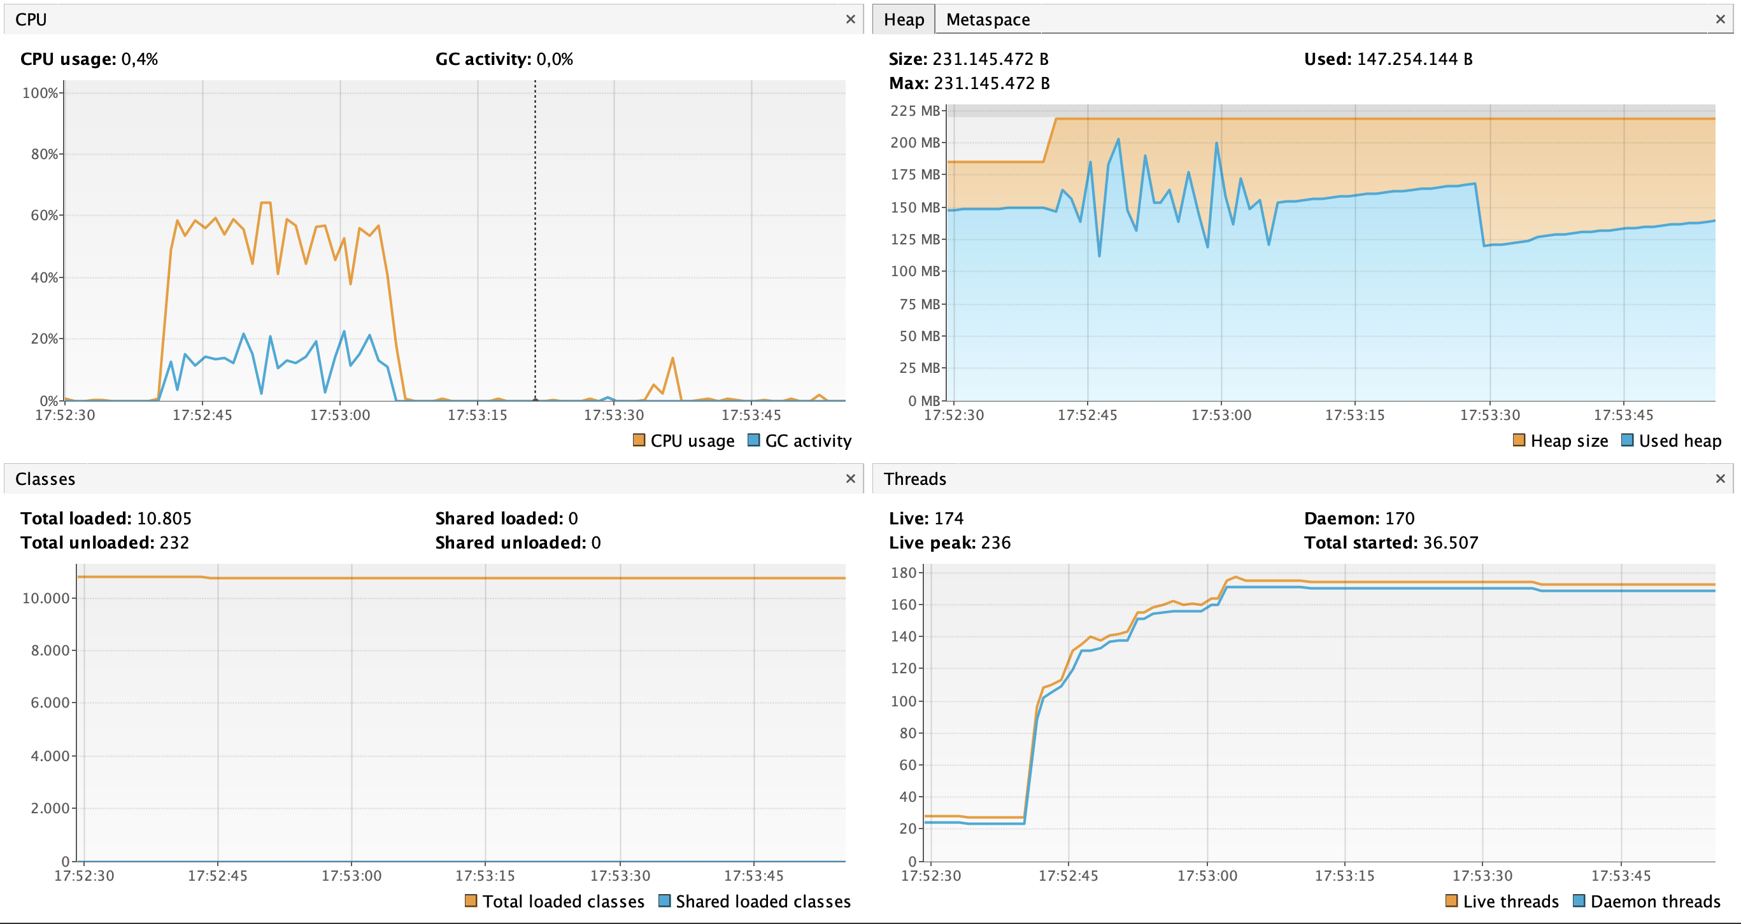Click the 'GC activity: 0,0%' value
The image size is (1741, 924).
coord(504,59)
